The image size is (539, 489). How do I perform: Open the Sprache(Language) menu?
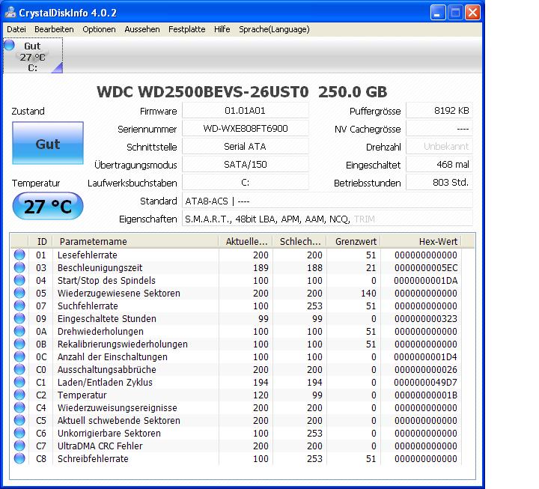coord(274,29)
